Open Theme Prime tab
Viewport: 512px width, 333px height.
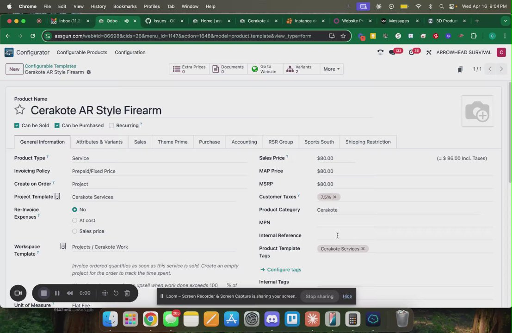pyautogui.click(x=173, y=142)
